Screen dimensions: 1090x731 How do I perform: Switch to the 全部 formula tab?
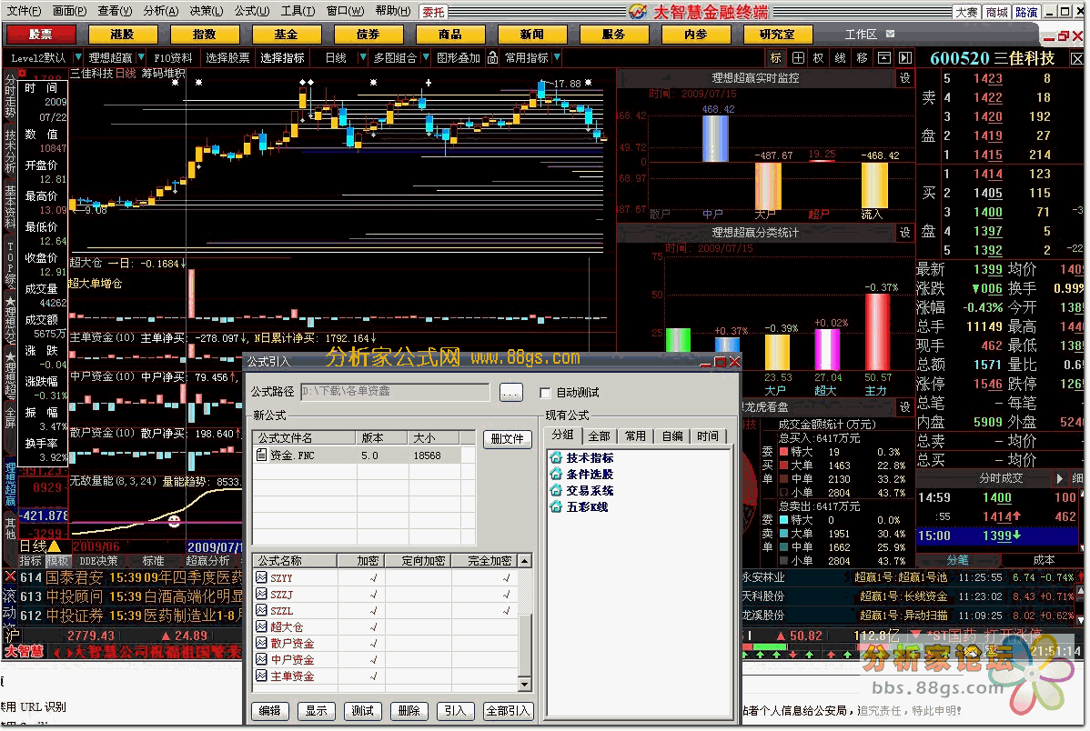(x=599, y=436)
